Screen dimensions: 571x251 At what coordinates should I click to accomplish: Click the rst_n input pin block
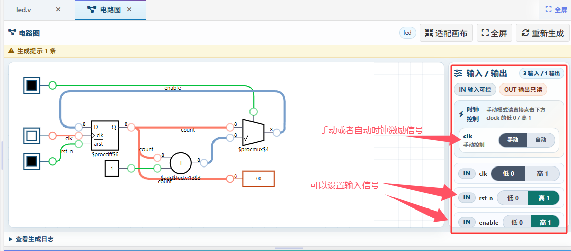click(31, 161)
